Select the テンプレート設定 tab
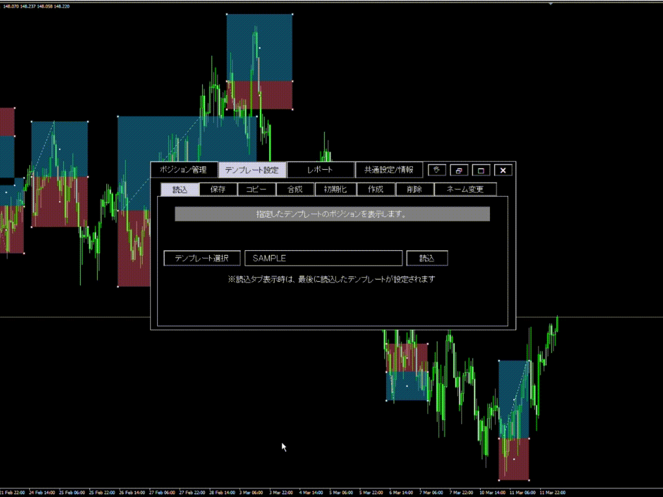Image resolution: width=663 pixels, height=497 pixels. [x=252, y=170]
